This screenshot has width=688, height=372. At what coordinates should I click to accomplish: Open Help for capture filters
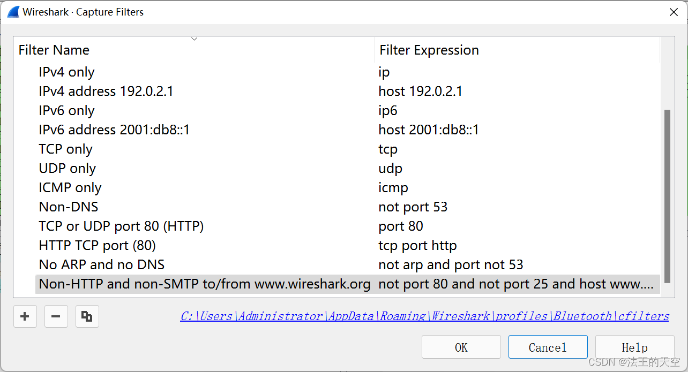(x=634, y=347)
